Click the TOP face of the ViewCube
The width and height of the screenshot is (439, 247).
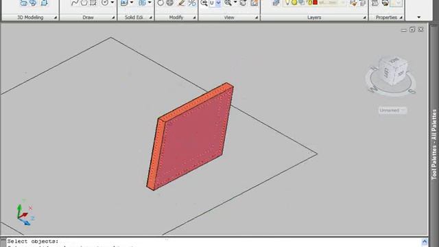click(401, 73)
